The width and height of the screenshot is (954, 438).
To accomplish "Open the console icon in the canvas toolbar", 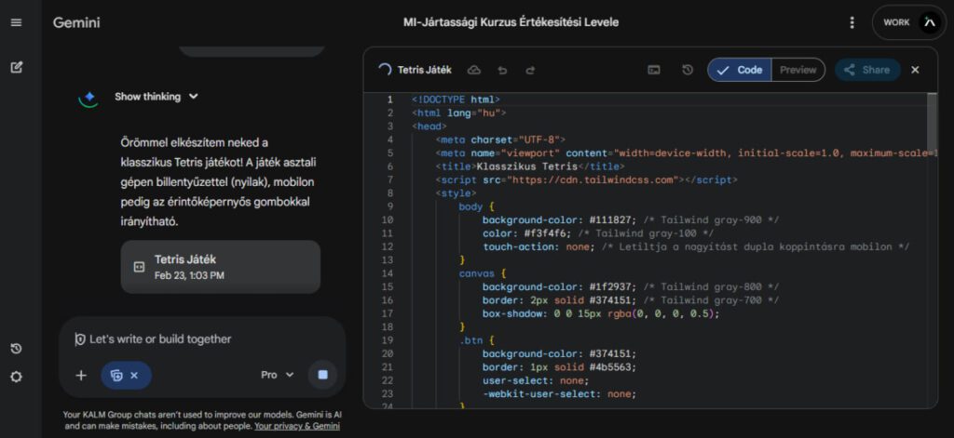I will click(x=654, y=70).
